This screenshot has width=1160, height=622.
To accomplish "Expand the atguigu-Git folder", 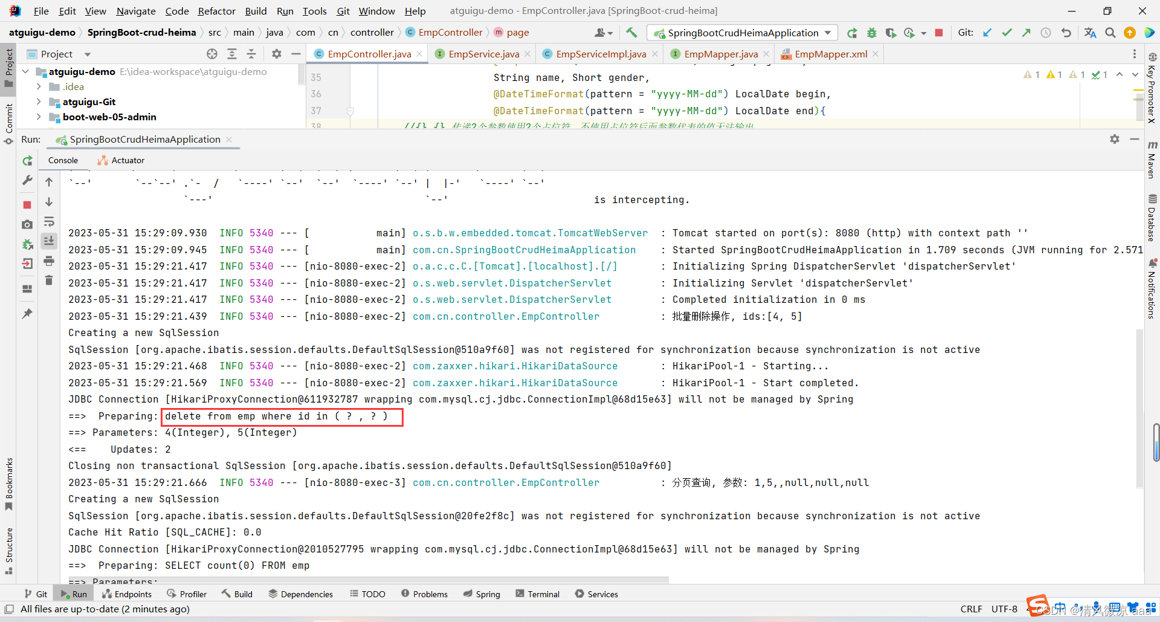I will (x=39, y=102).
